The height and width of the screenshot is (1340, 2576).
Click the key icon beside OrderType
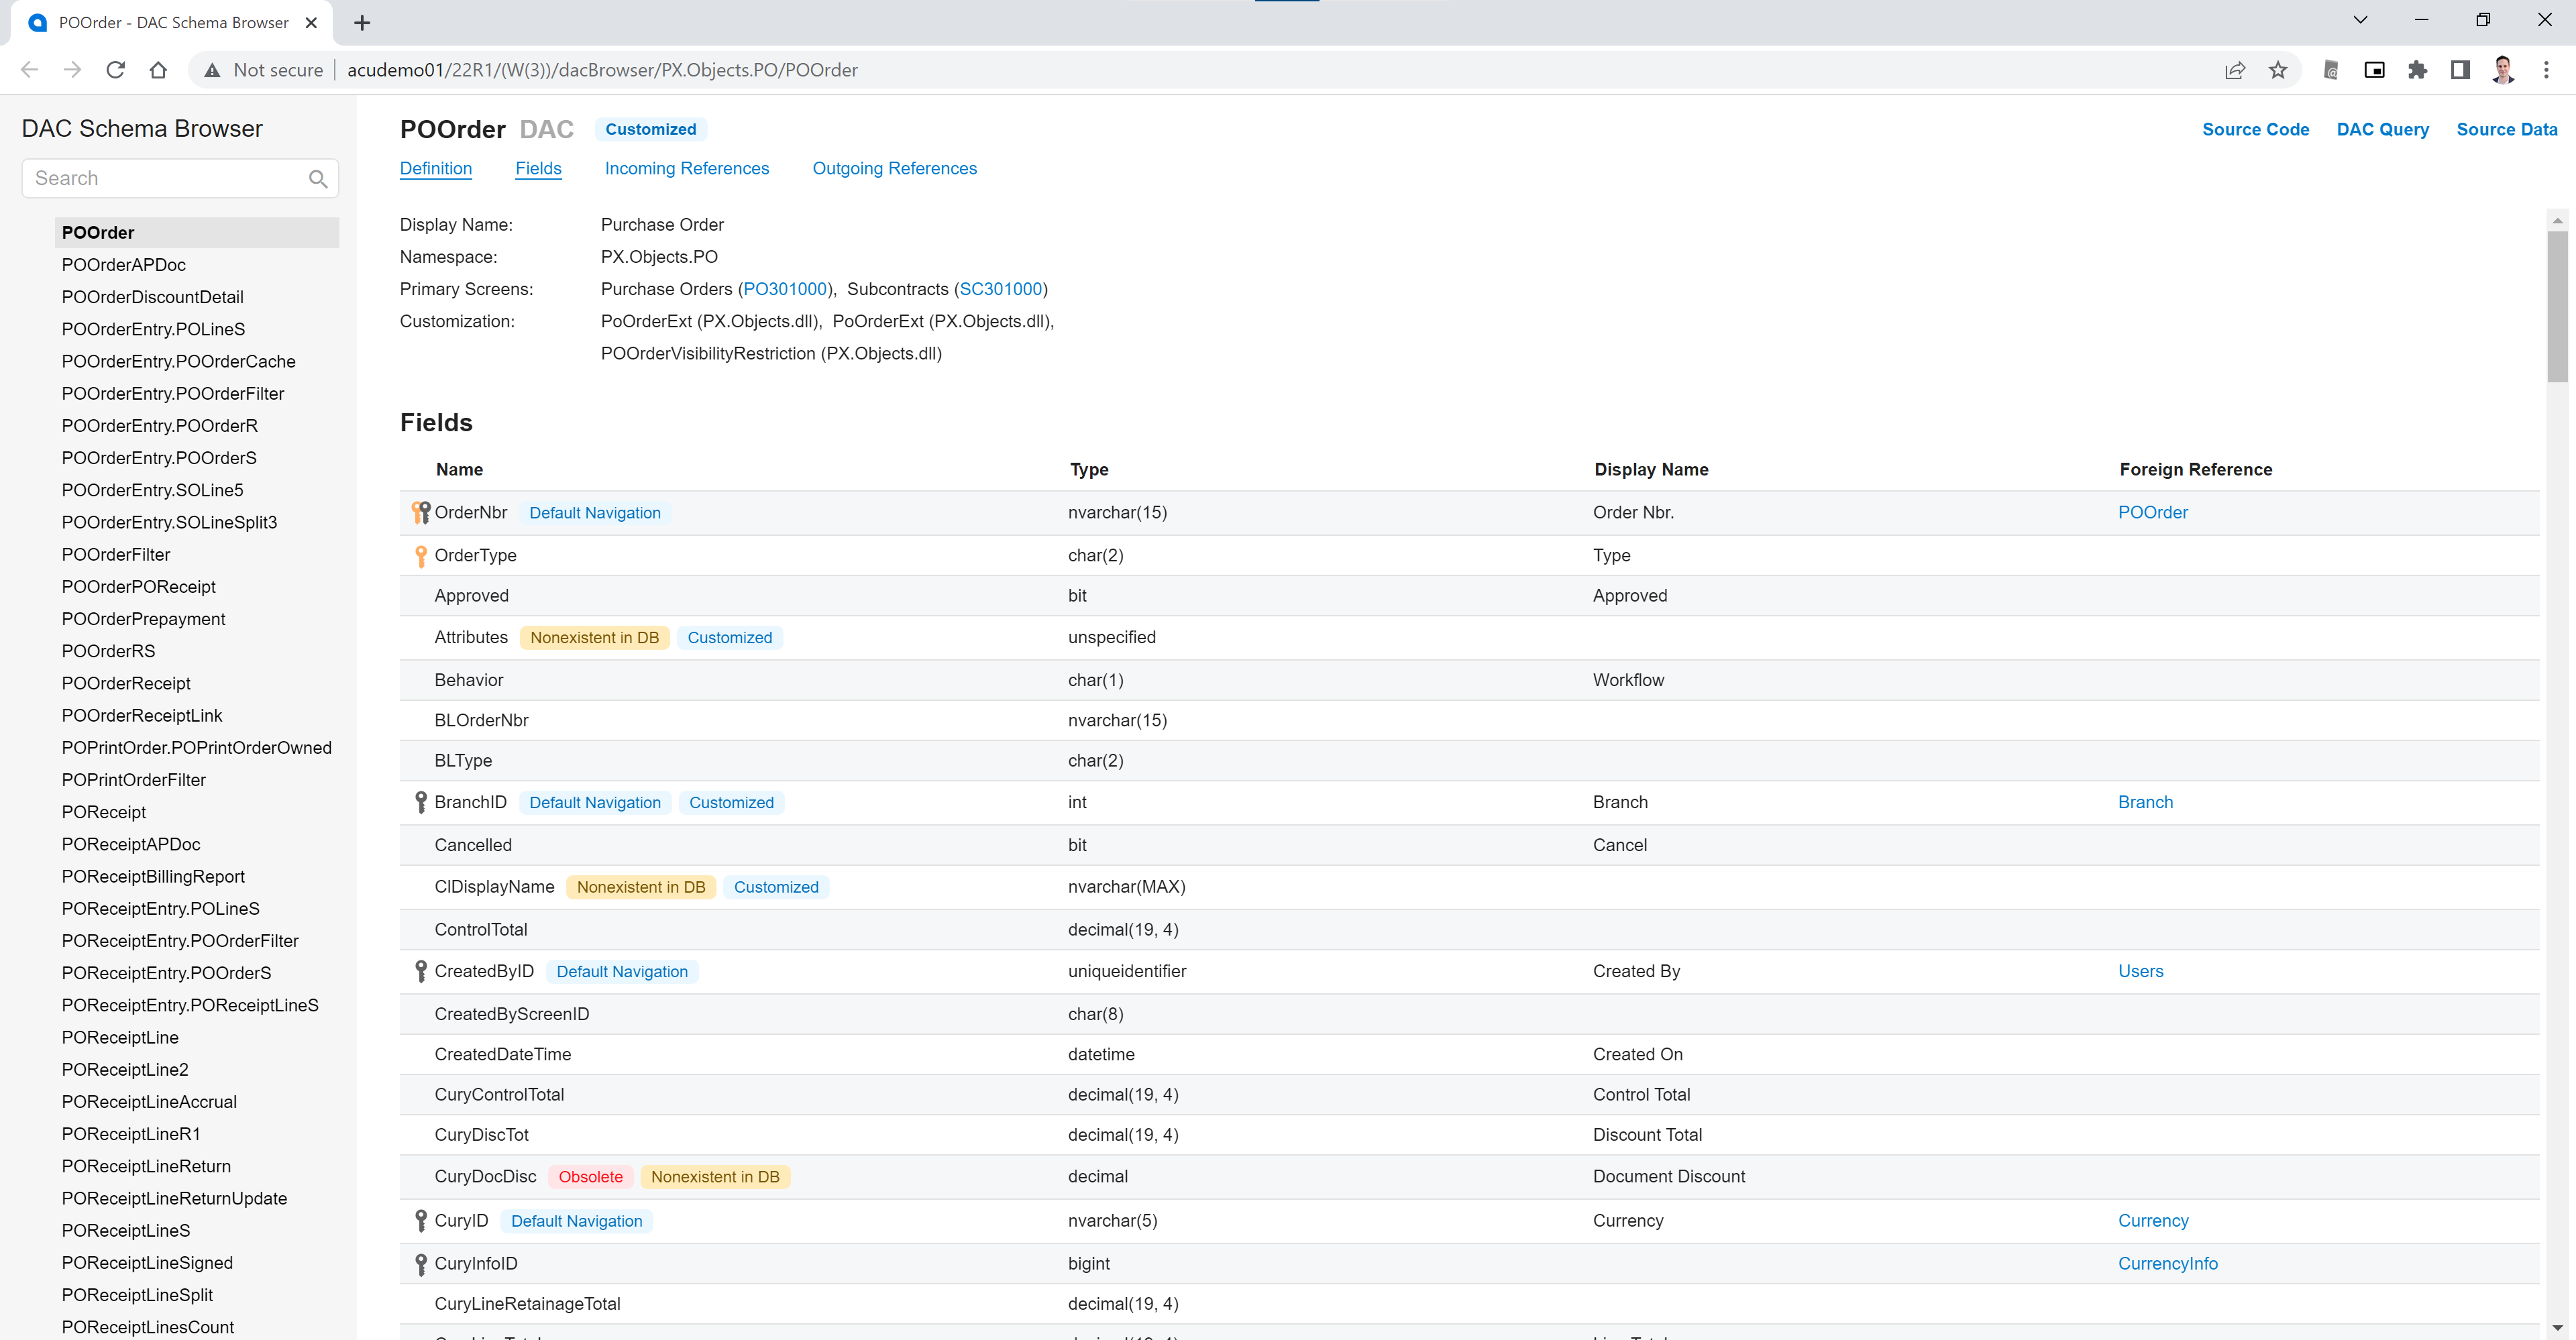[421, 556]
